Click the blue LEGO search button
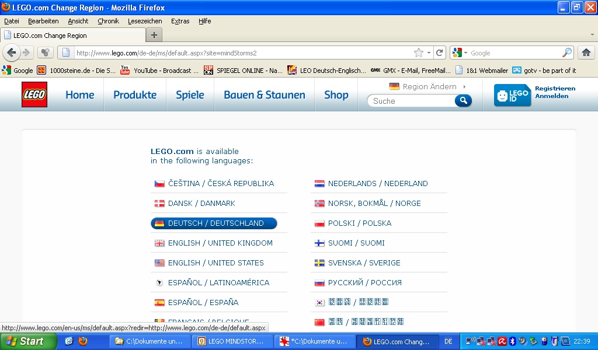Viewport: 598px width, 350px height. pos(463,100)
